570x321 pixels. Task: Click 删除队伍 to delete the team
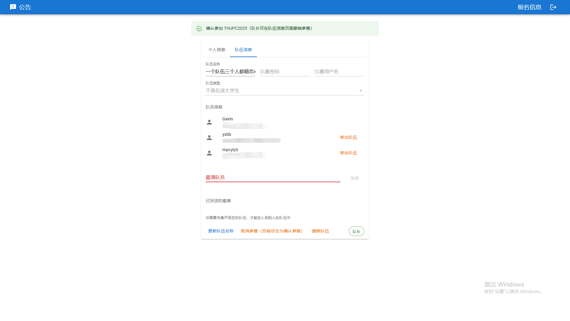click(321, 231)
